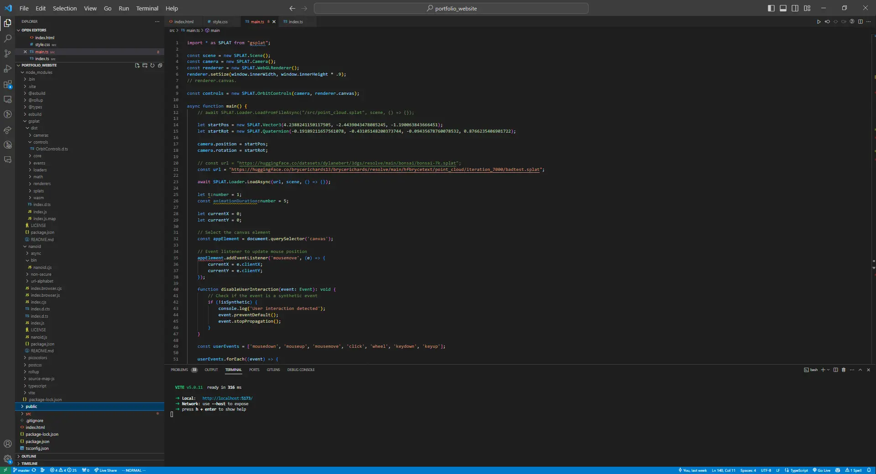
Task: Open the new terminal profile dropdown arrow
Action: (829, 370)
